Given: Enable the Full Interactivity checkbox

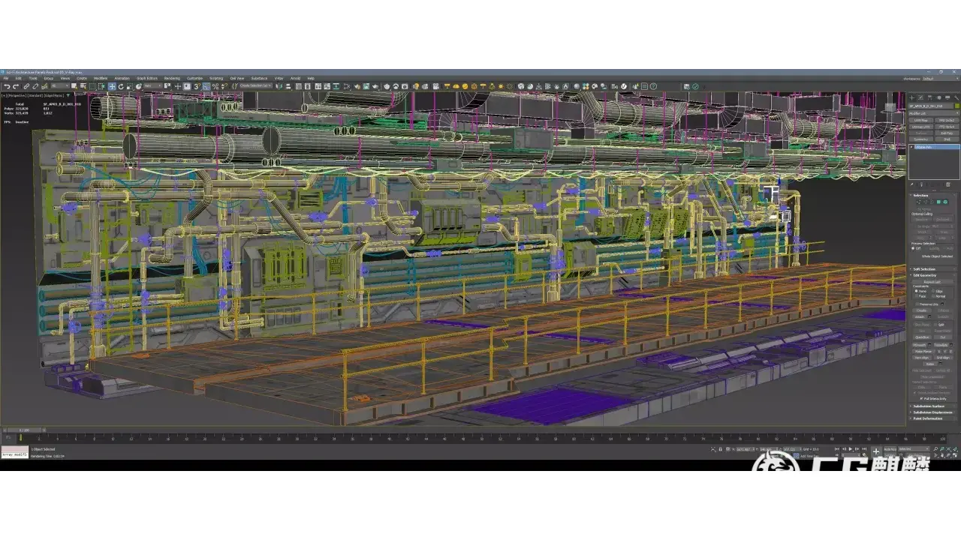Looking at the screenshot, I should click(921, 398).
